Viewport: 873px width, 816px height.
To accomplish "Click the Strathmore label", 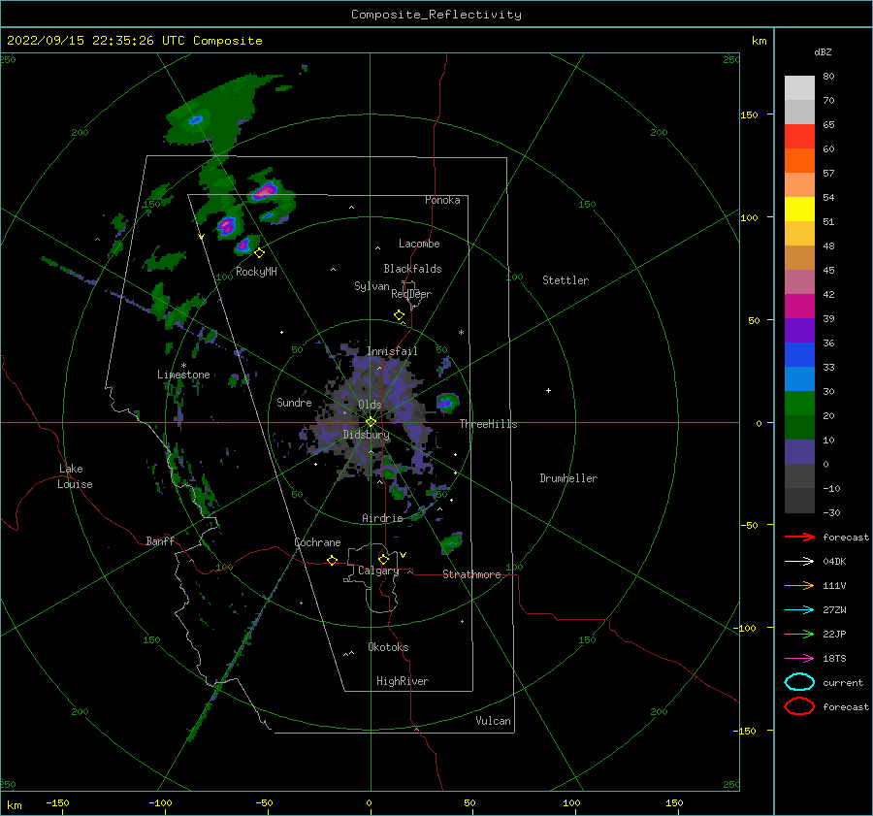I will (x=471, y=574).
